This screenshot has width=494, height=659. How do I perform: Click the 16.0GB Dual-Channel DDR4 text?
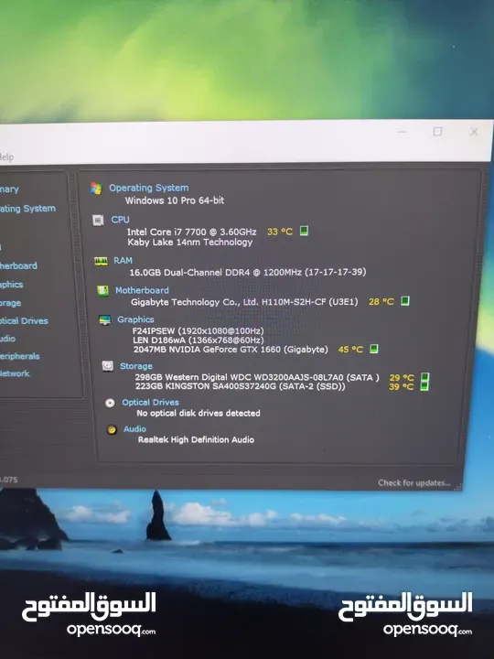pyautogui.click(x=247, y=272)
